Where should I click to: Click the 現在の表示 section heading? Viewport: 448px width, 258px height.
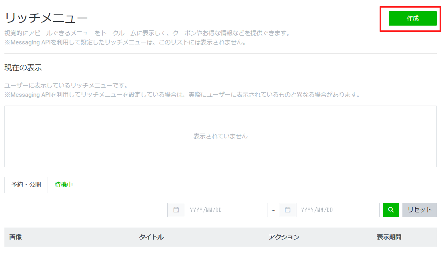coord(23,68)
